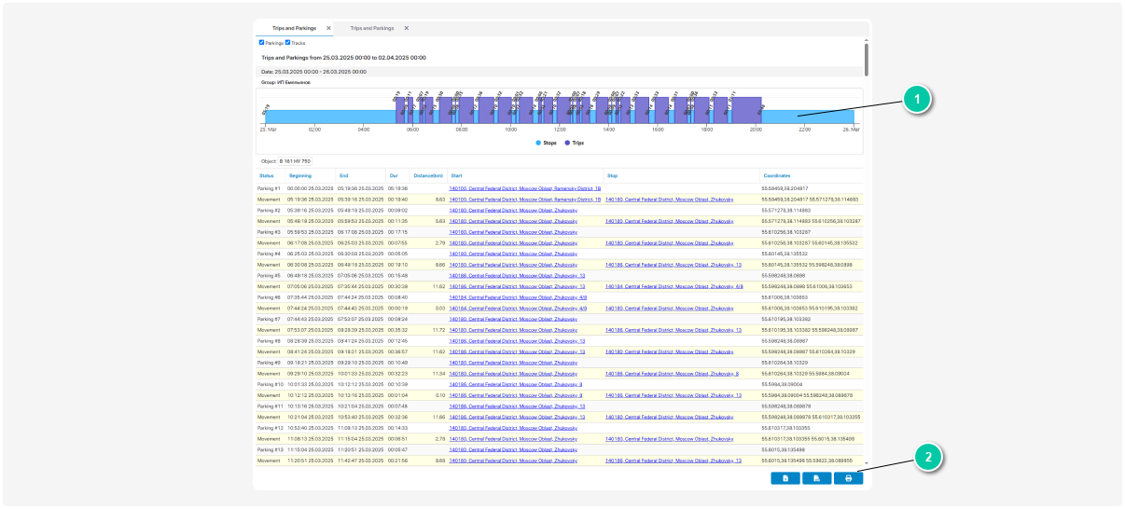The width and height of the screenshot is (1125, 509).
Task: Toggle the Stops legend marker
Action: tap(538, 144)
